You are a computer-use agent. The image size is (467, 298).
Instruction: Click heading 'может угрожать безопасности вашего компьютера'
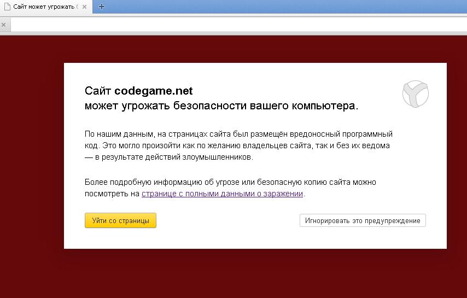221,106
